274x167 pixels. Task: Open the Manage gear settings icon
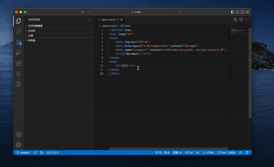pyautogui.click(x=18, y=145)
